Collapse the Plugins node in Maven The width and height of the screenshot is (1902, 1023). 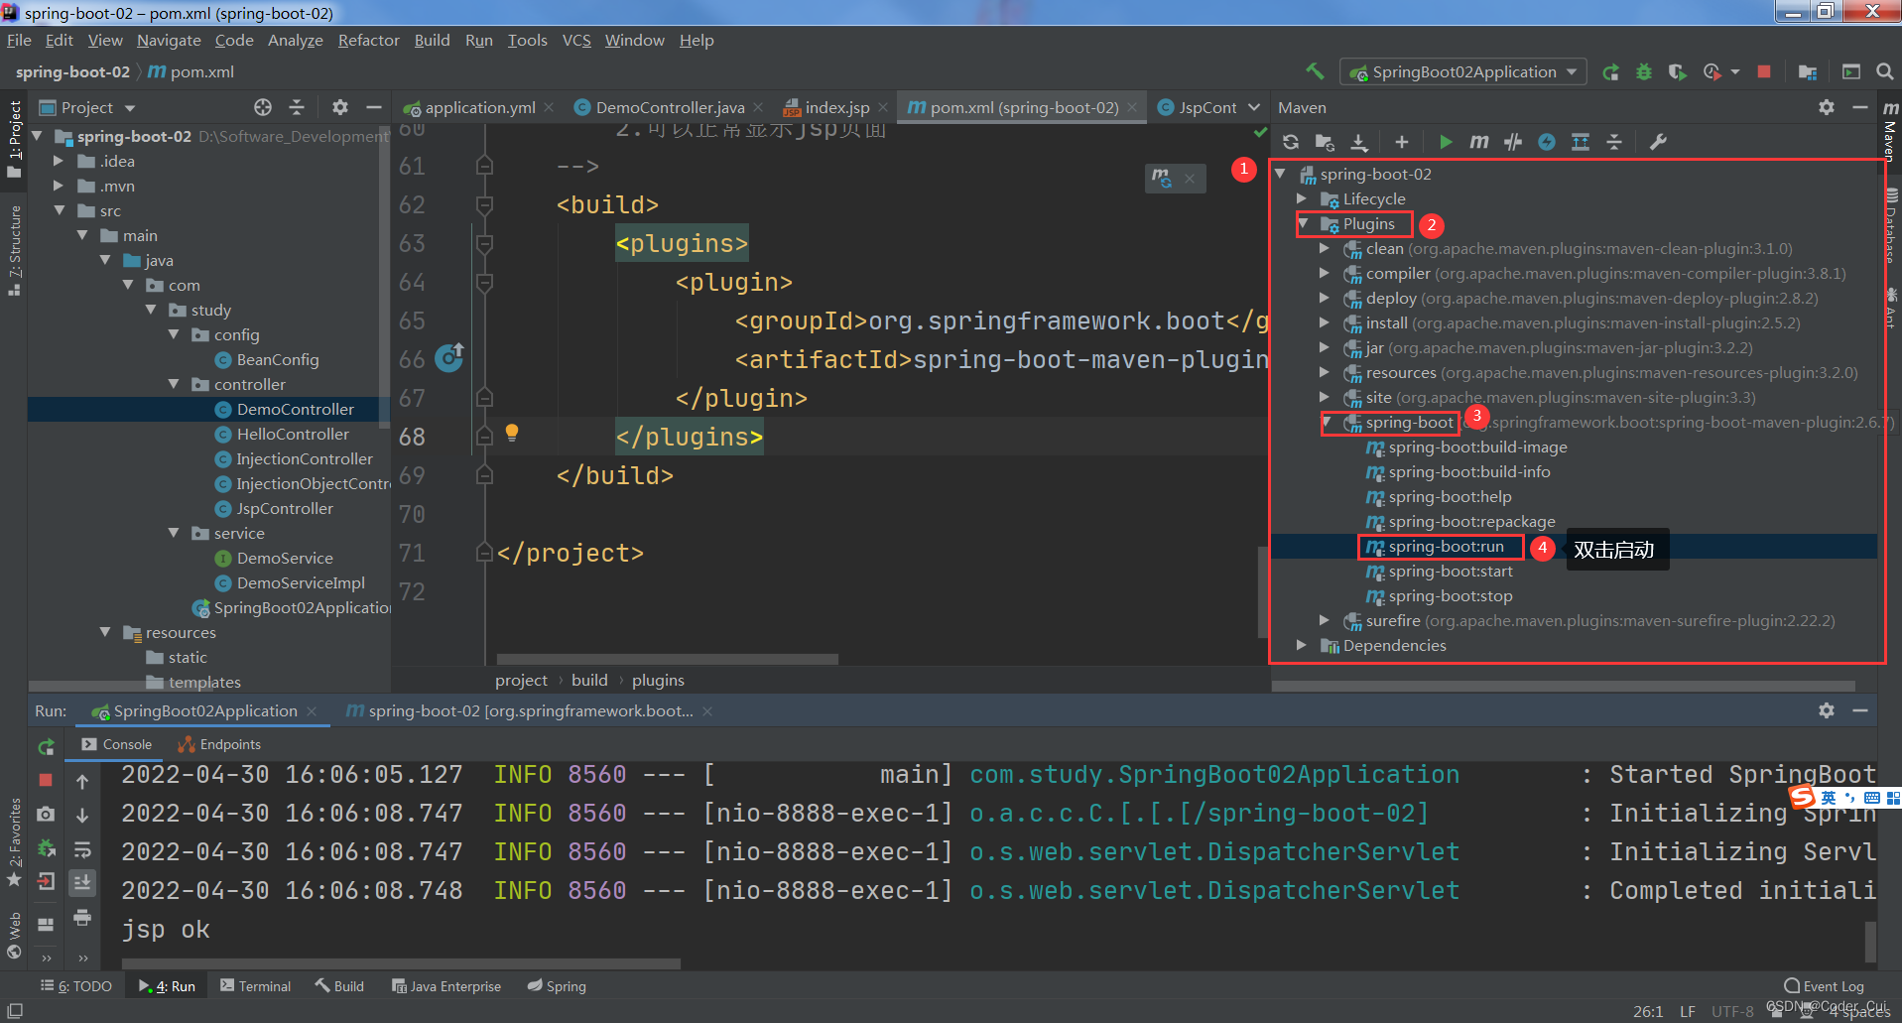point(1303,224)
